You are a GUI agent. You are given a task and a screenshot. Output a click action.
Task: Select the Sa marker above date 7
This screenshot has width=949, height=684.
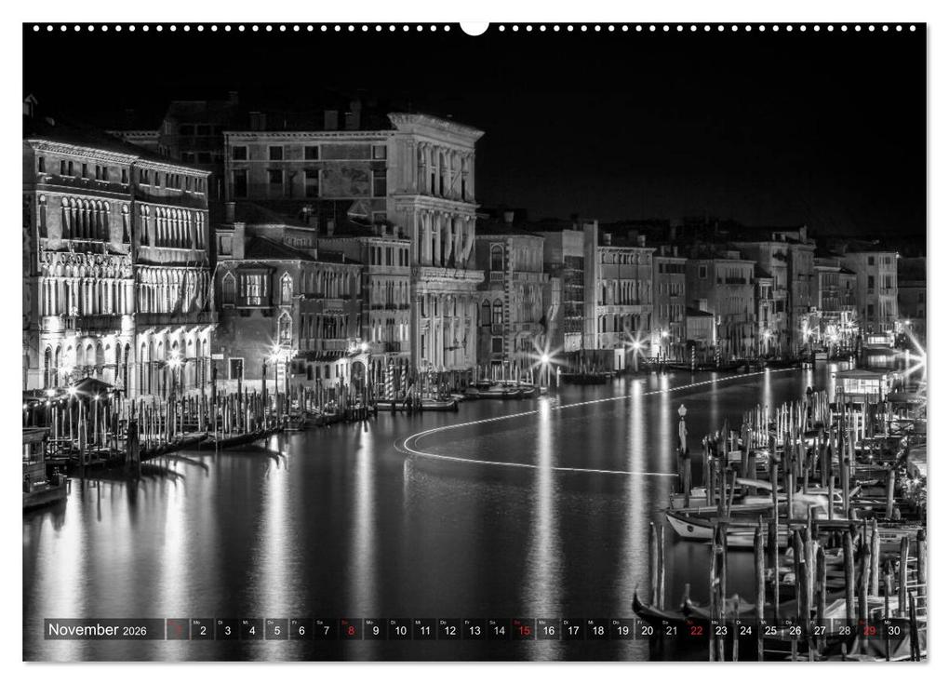pyautogui.click(x=321, y=622)
